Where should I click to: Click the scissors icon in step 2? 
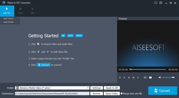pyautogui.click(x=38, y=52)
